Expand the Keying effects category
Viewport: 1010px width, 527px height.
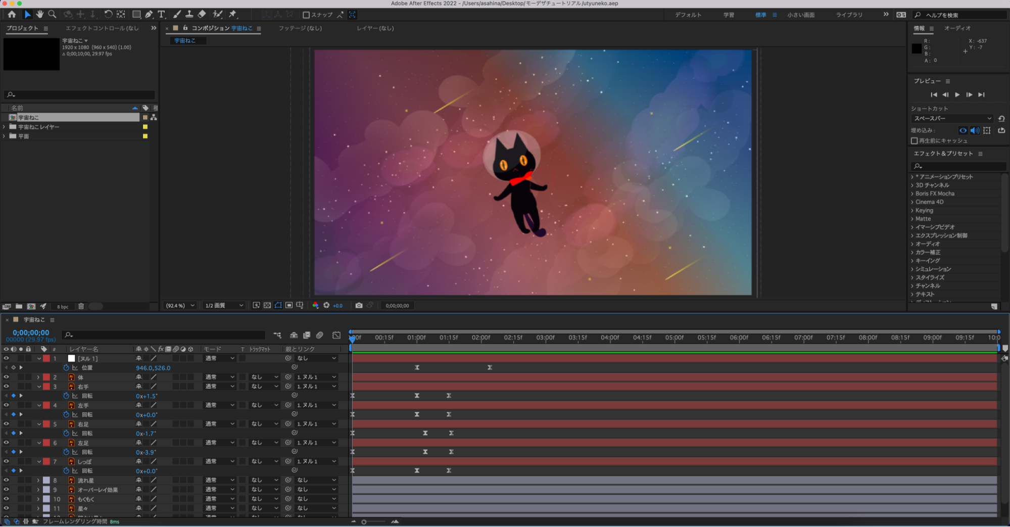click(x=912, y=210)
